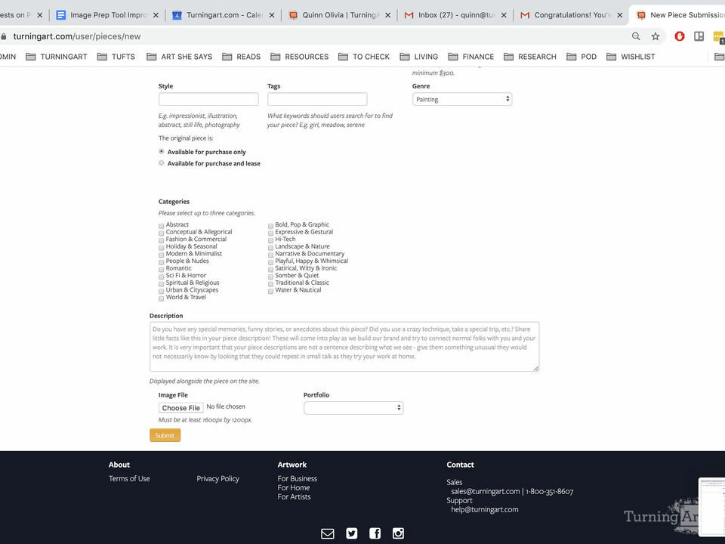The width and height of the screenshot is (725, 544).
Task: Open the Twitter icon in footer
Action: [x=351, y=533]
